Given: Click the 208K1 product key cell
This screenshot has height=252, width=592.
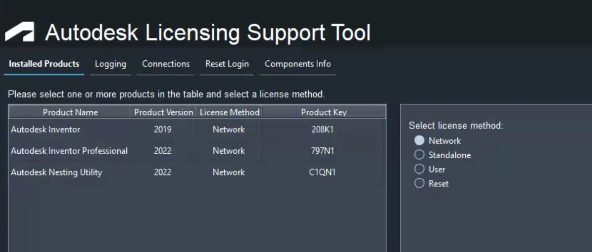Looking at the screenshot, I should click(323, 130).
